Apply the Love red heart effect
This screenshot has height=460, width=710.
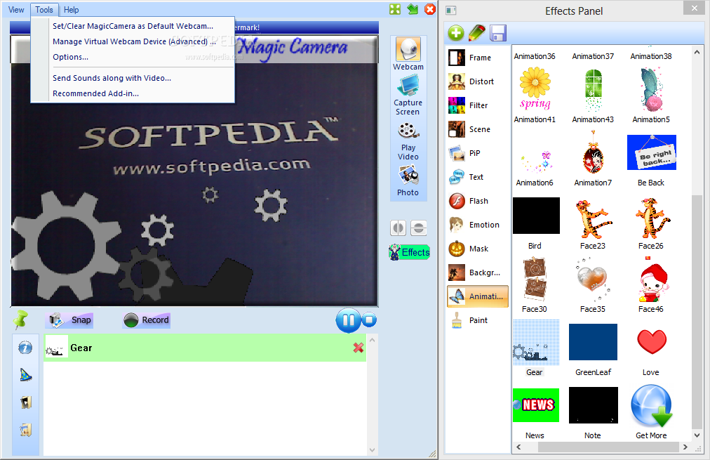651,342
